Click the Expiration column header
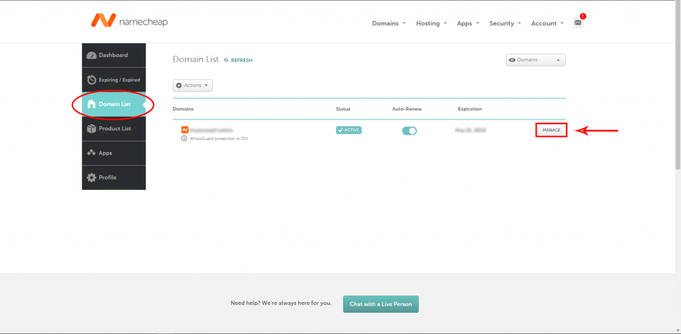This screenshot has width=681, height=334. pos(470,109)
